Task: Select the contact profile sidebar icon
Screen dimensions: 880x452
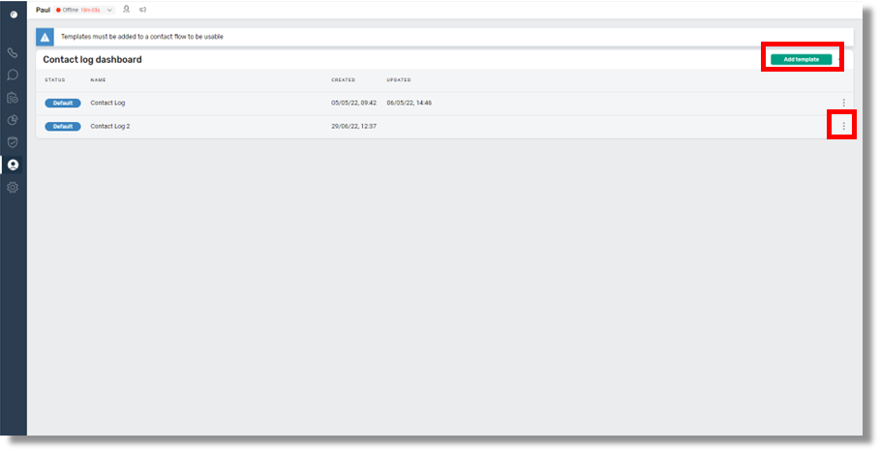Action: (13, 165)
